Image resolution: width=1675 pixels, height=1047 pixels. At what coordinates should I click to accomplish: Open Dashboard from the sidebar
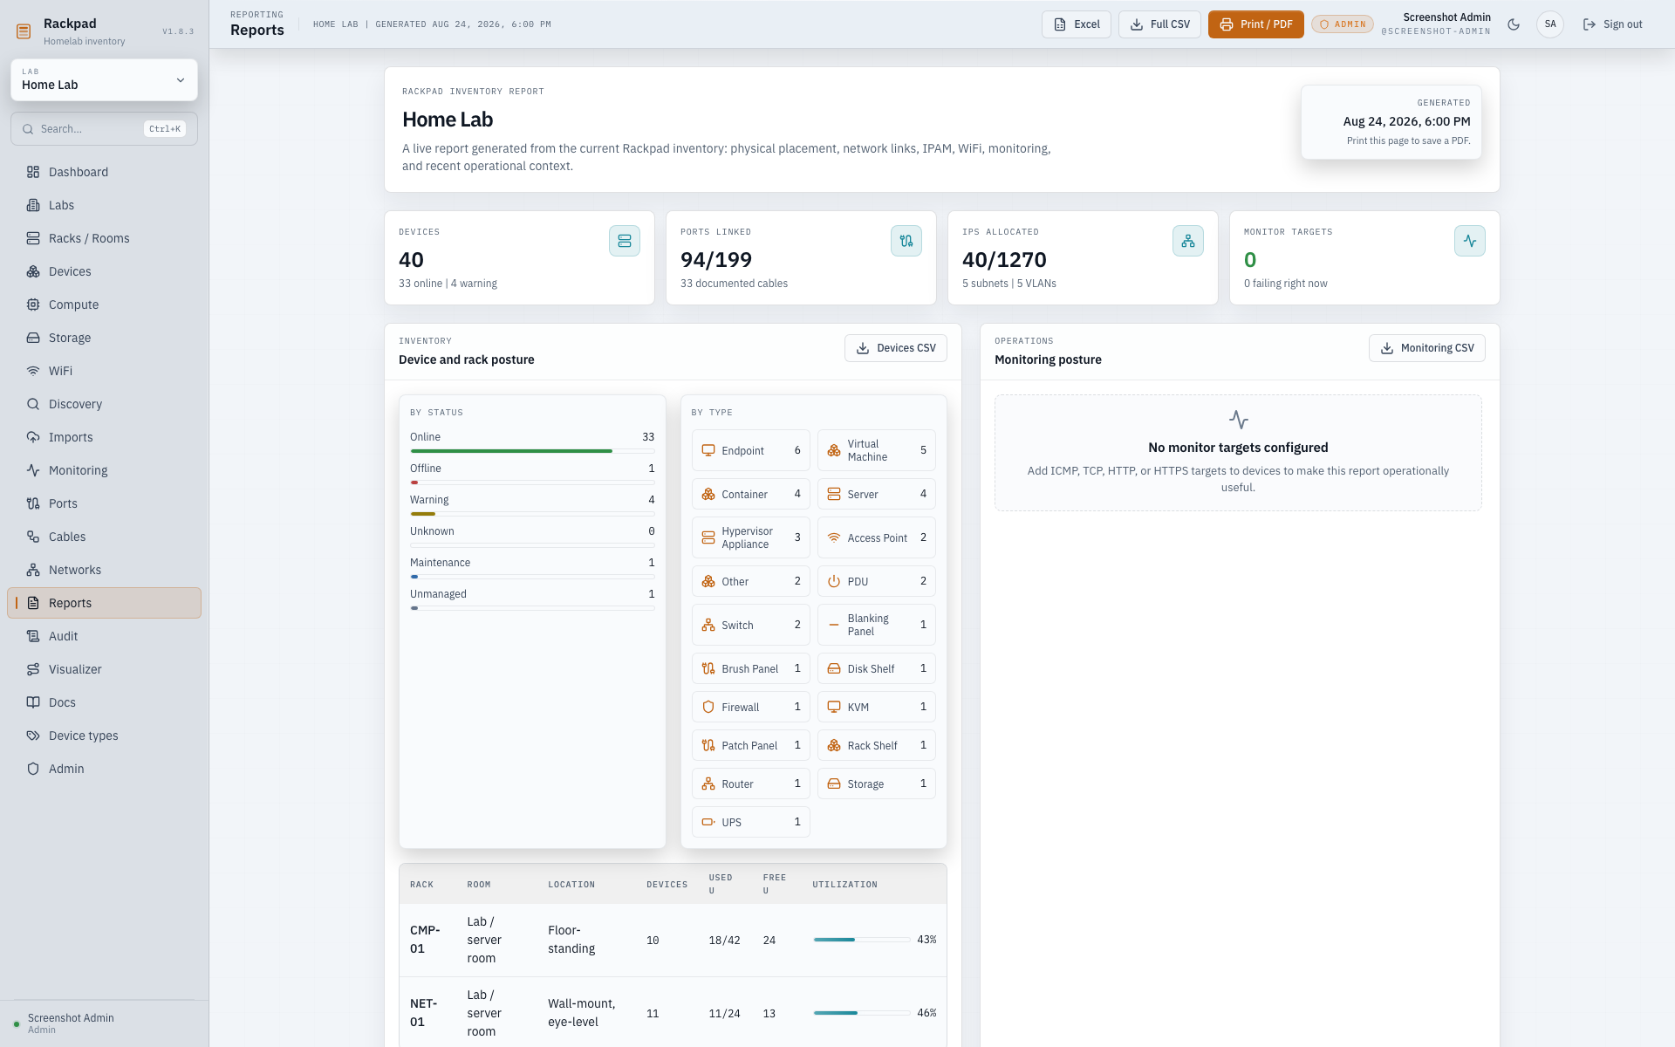tap(104, 172)
